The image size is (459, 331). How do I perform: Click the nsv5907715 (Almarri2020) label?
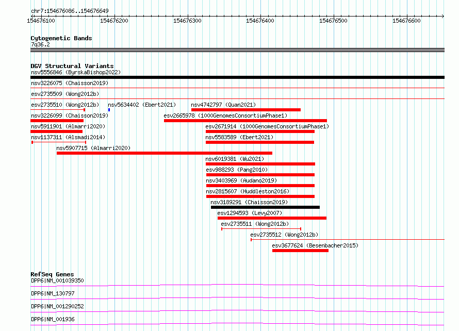(93, 148)
